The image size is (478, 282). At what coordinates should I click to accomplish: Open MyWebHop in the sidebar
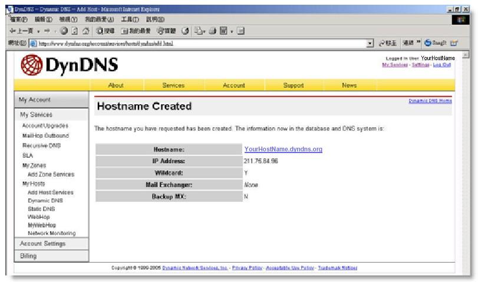tap(42, 225)
